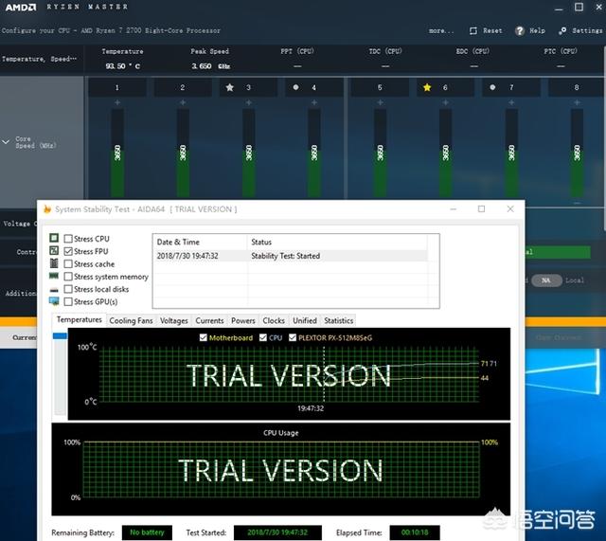Enable Stress system memory checkbox
The width and height of the screenshot is (606, 541).
68,277
